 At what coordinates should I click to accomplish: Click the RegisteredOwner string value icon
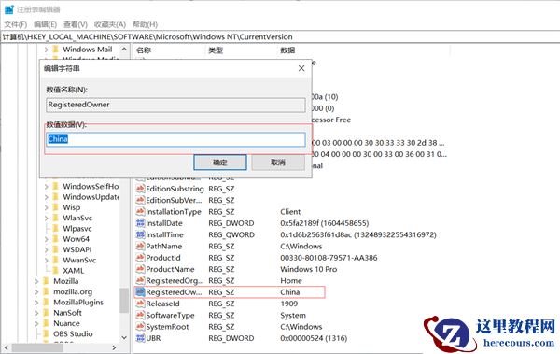click(140, 292)
